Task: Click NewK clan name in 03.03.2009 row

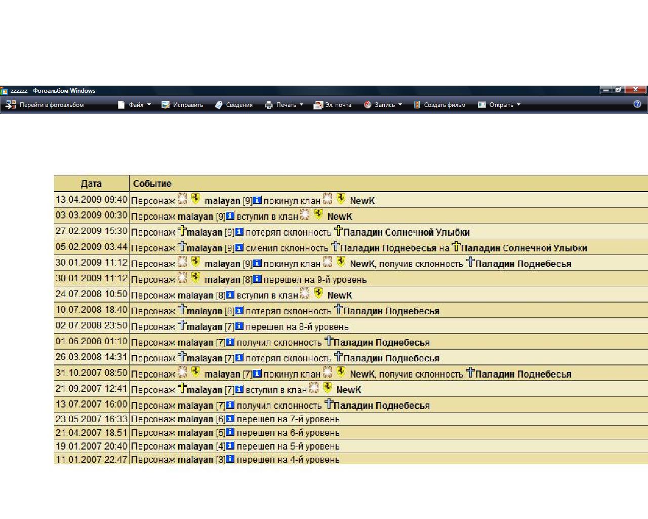Action: [339, 216]
